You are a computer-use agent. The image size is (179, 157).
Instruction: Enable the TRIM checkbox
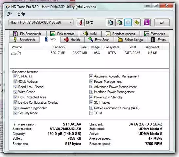click(91, 113)
